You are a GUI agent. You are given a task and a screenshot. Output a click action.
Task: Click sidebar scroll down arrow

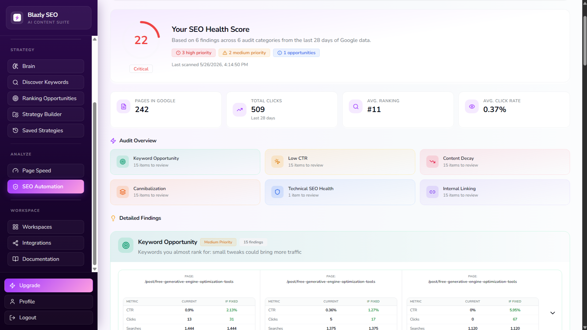[95, 269]
